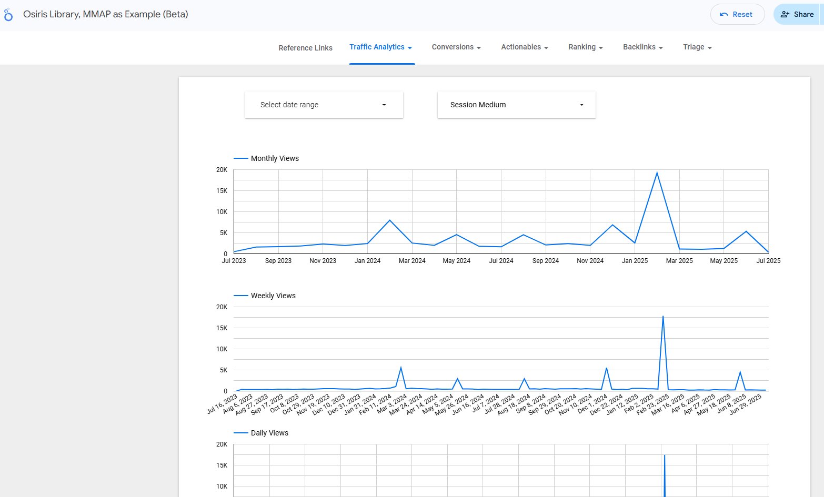Open the Reference Links tab

pos(305,48)
